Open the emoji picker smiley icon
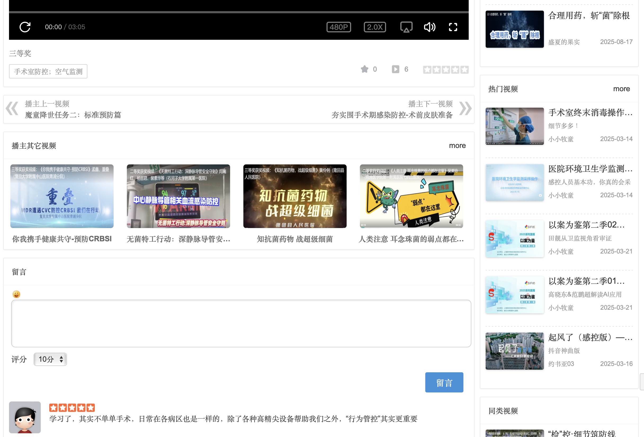This screenshot has width=644, height=437. click(16, 294)
